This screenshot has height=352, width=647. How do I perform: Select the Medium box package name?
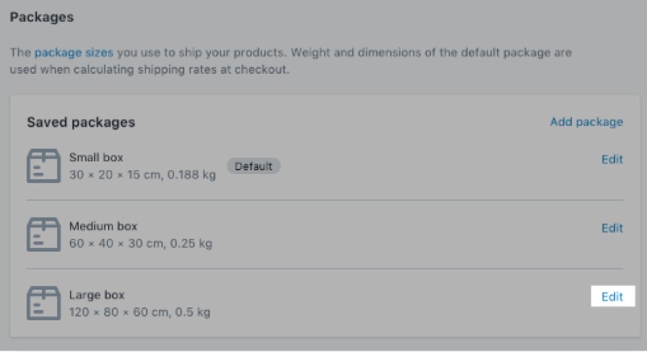click(103, 226)
